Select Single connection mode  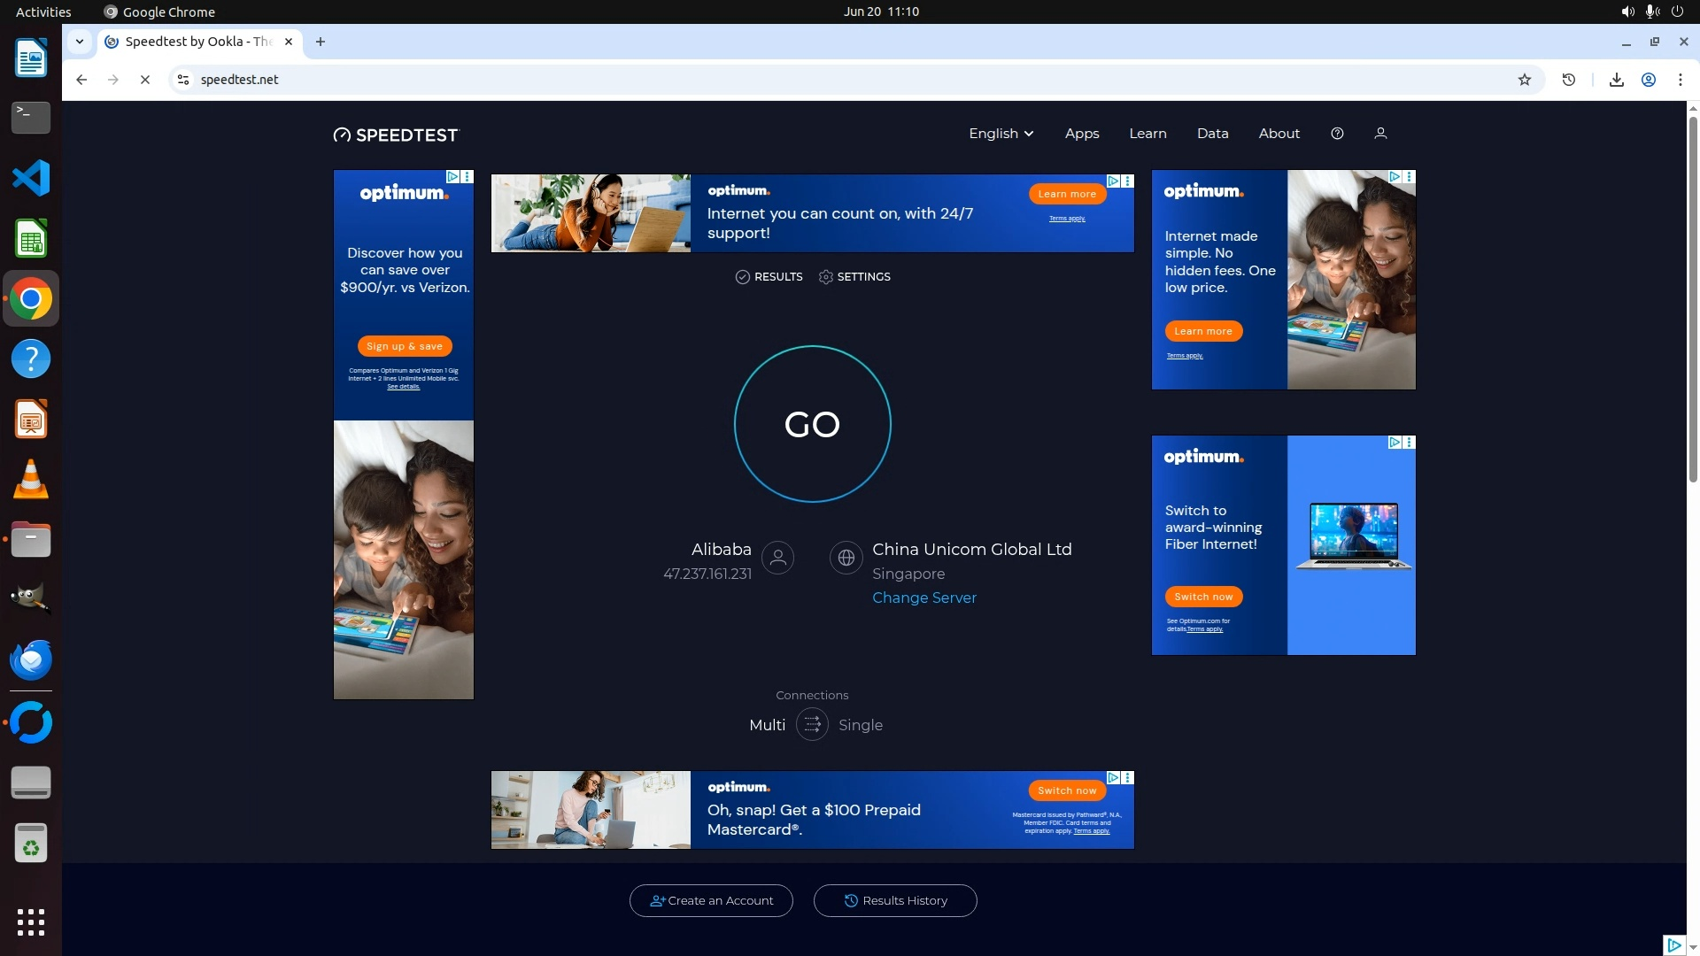click(860, 725)
